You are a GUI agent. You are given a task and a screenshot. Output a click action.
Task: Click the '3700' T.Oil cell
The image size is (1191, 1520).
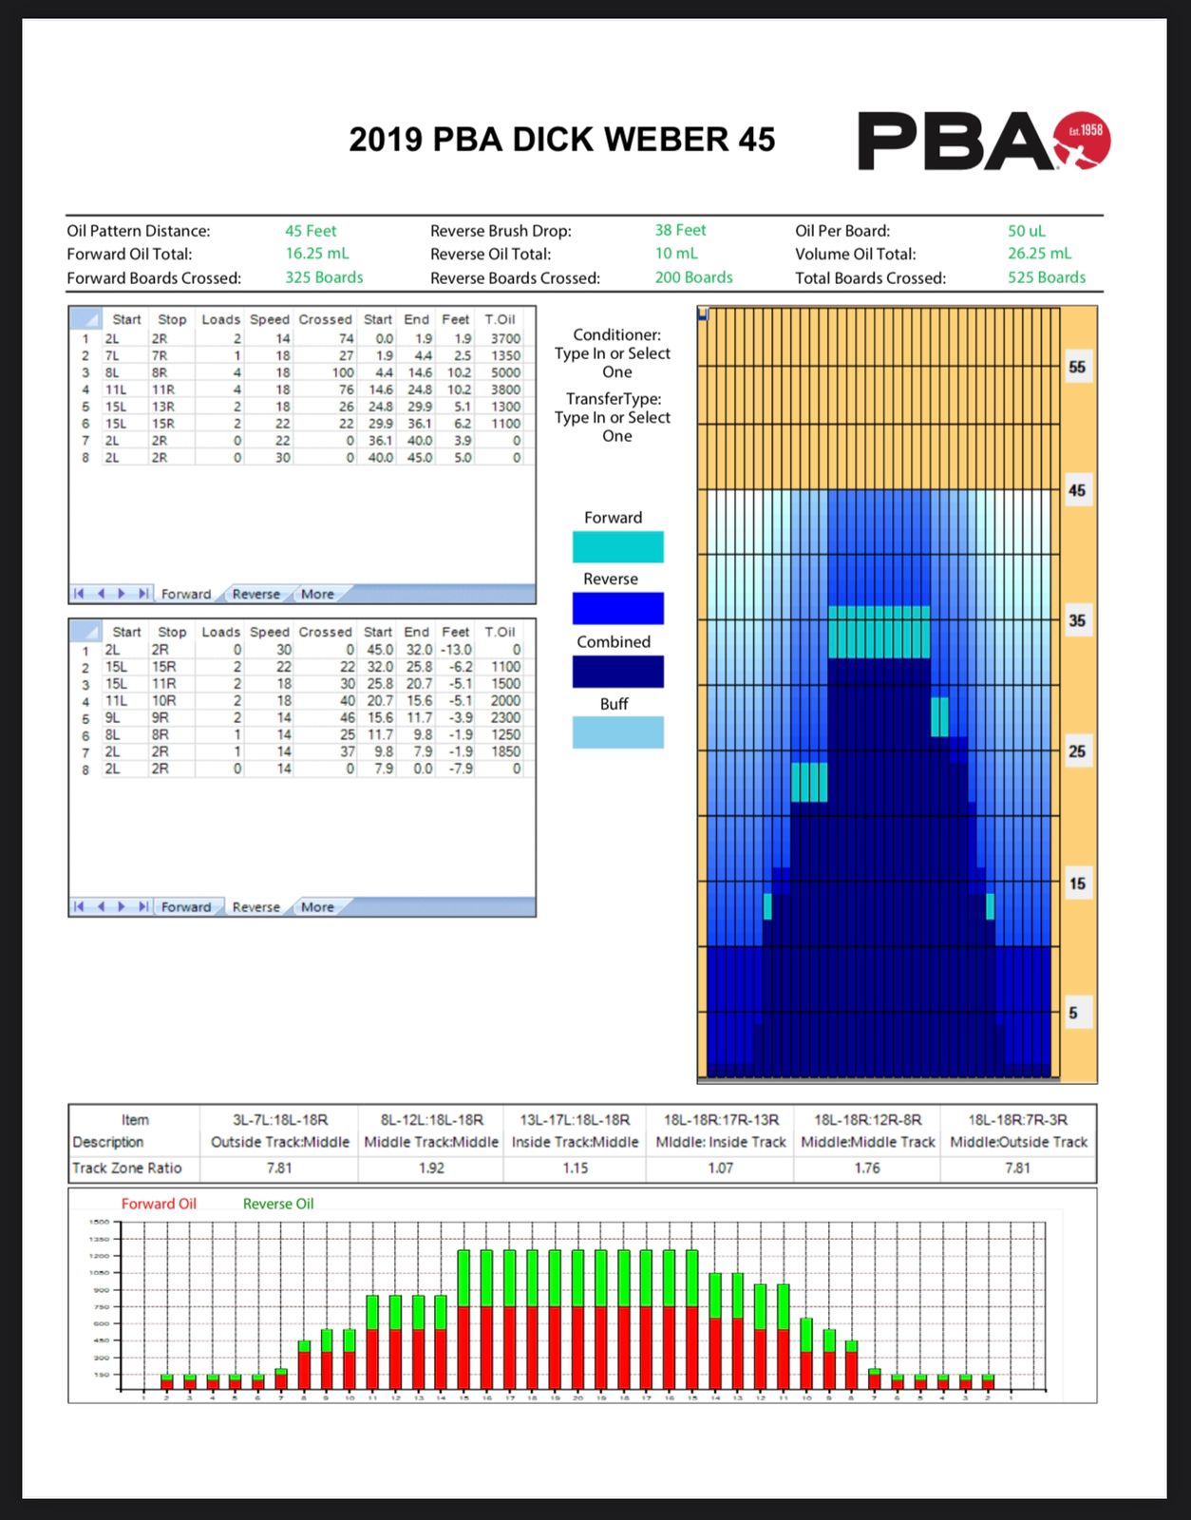click(x=505, y=338)
